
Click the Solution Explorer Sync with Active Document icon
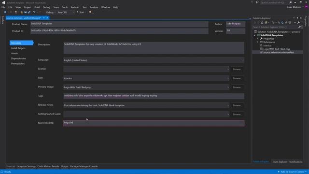(279, 23)
